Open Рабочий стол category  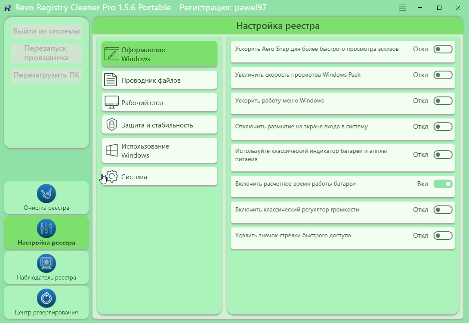coord(160,102)
